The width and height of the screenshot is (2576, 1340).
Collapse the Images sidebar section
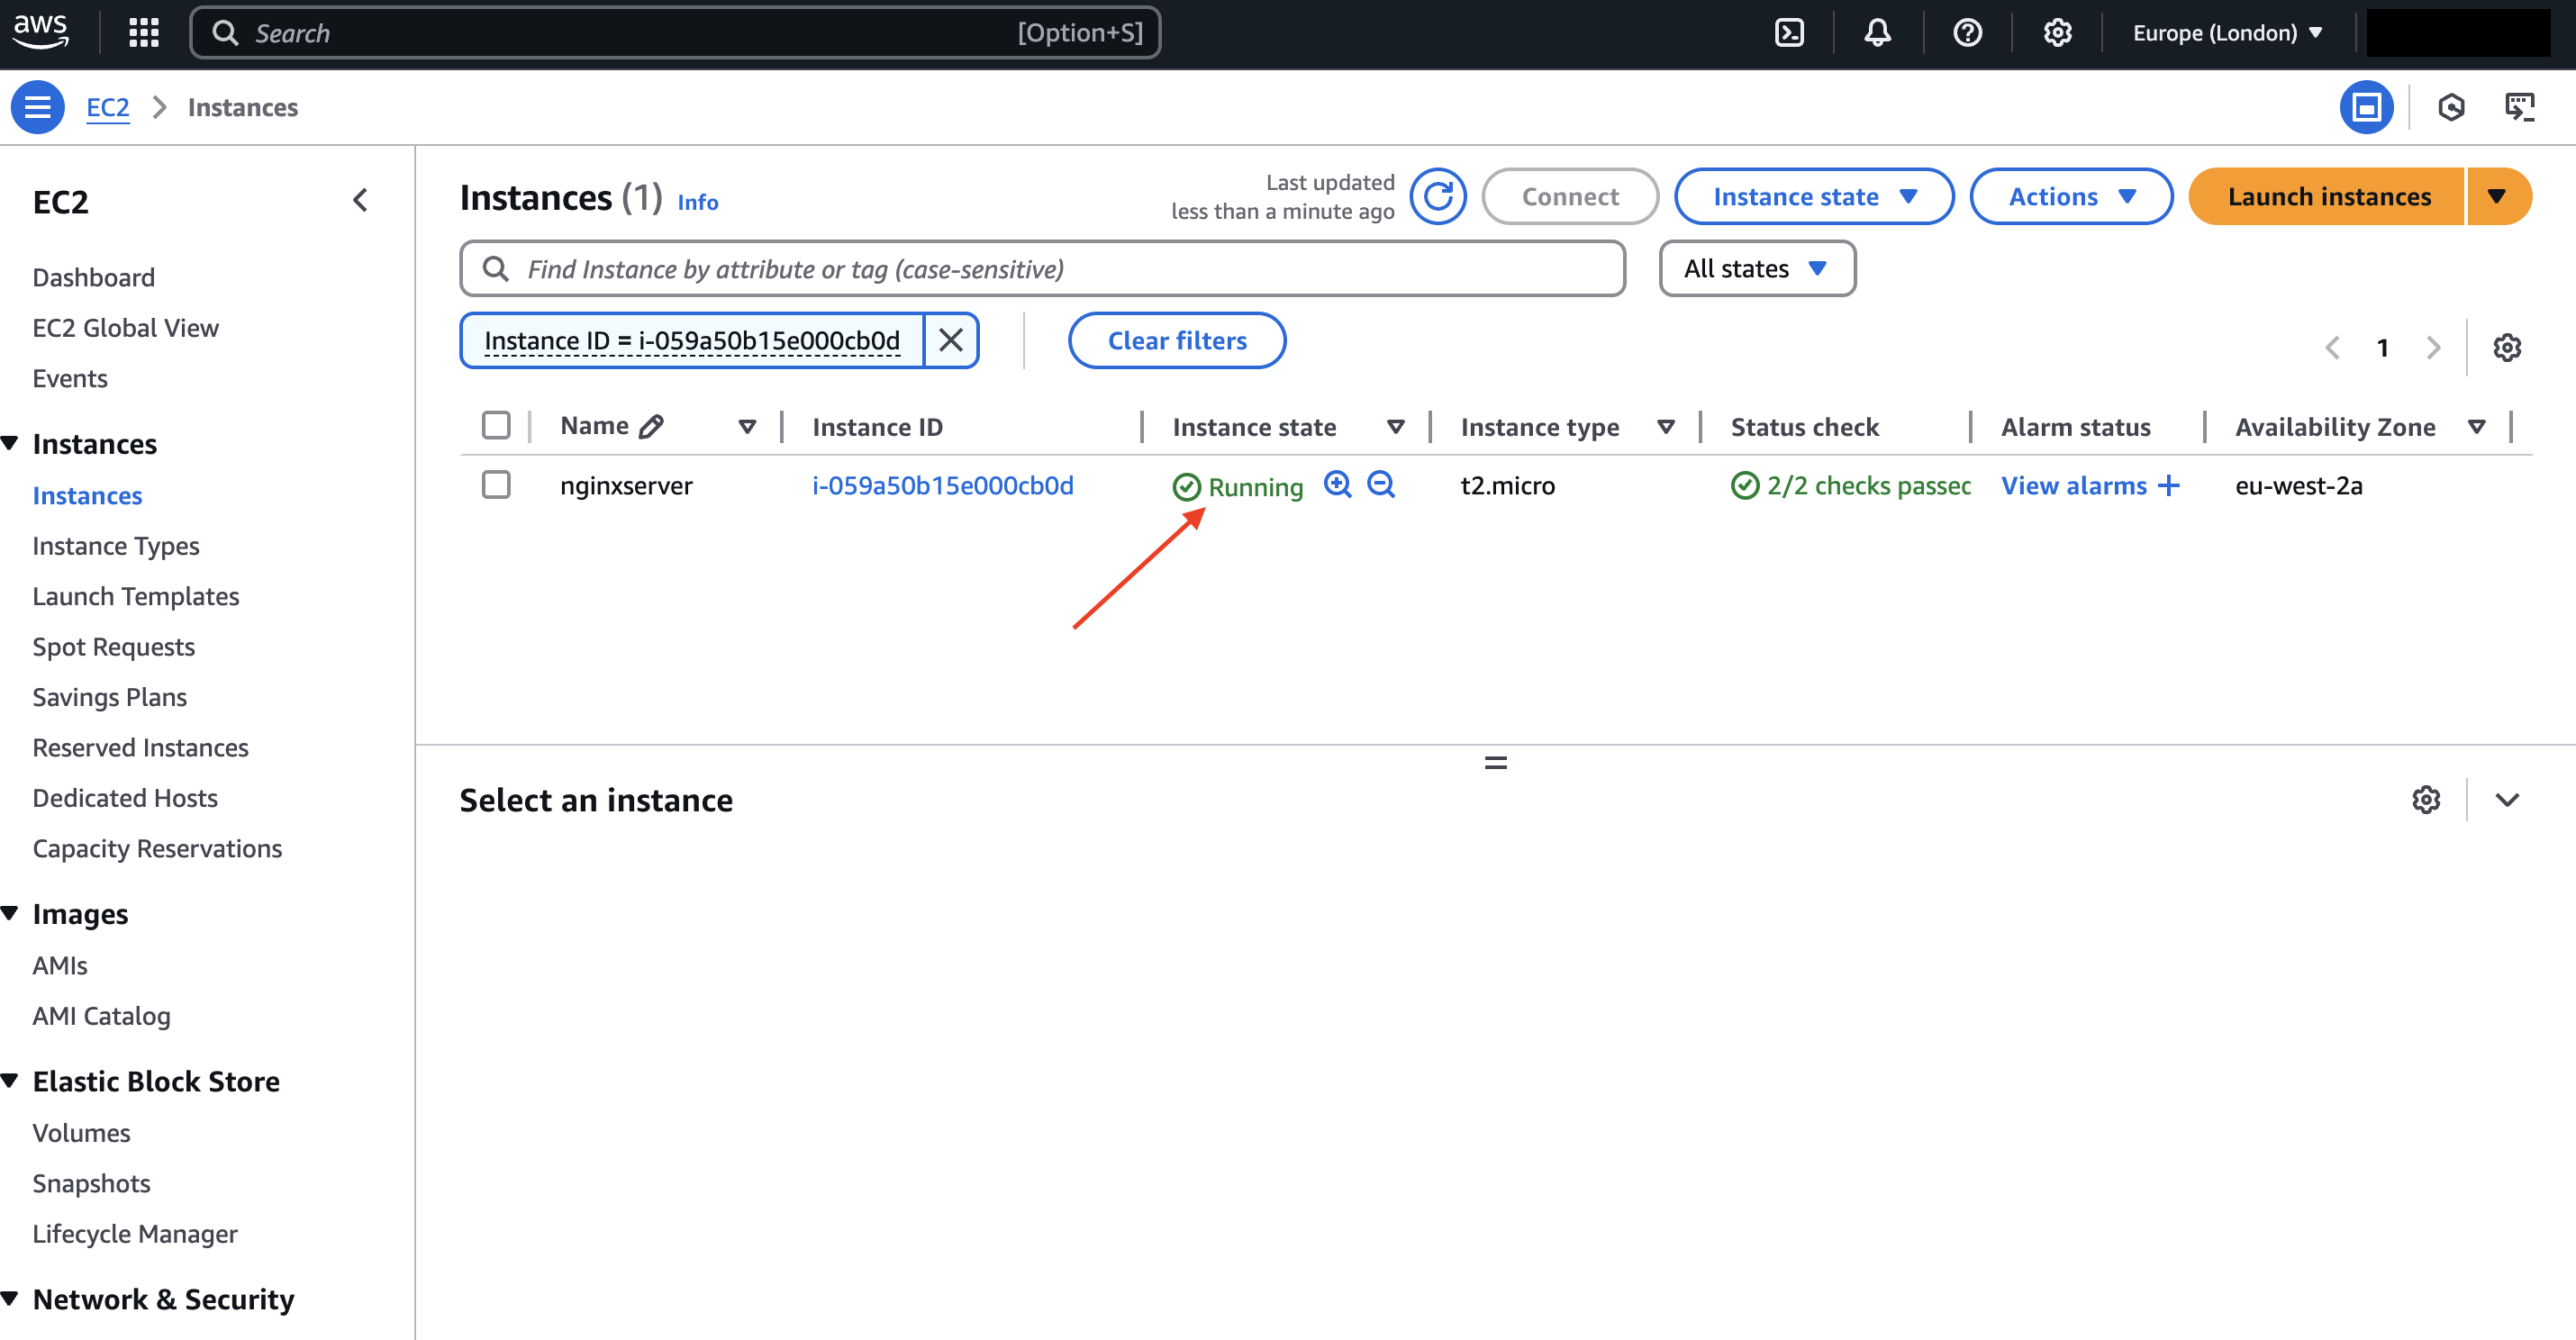tap(10, 913)
